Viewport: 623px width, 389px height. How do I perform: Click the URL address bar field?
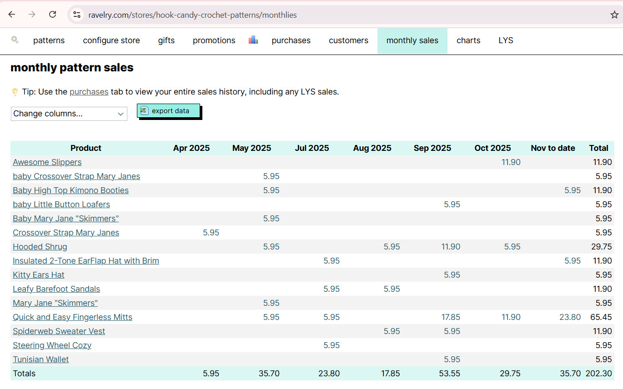click(x=318, y=15)
